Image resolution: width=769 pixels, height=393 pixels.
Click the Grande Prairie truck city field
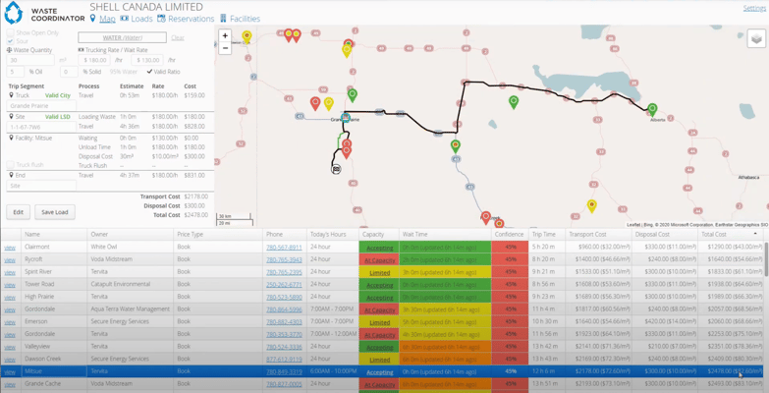click(x=41, y=105)
